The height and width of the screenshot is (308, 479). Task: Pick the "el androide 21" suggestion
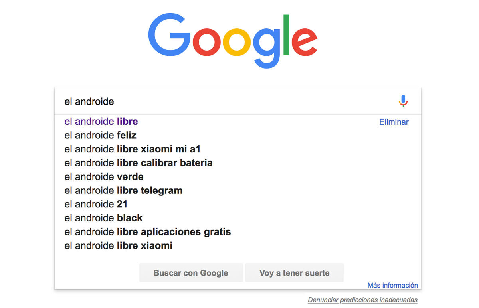(x=96, y=204)
